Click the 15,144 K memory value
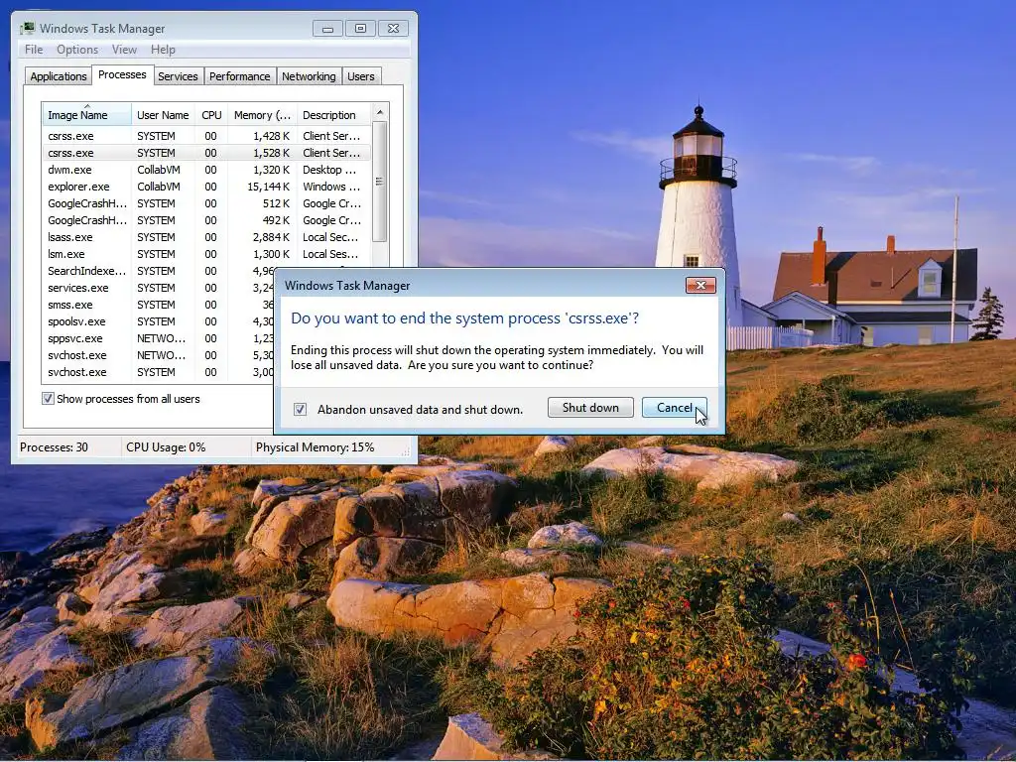This screenshot has width=1016, height=762. pos(268,187)
